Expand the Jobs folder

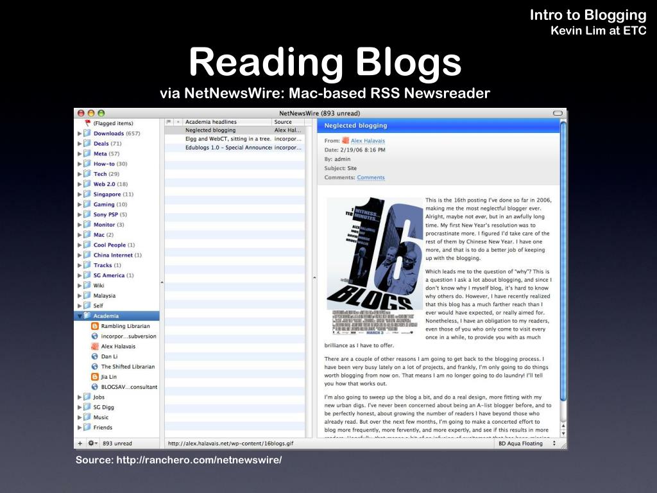pos(79,397)
